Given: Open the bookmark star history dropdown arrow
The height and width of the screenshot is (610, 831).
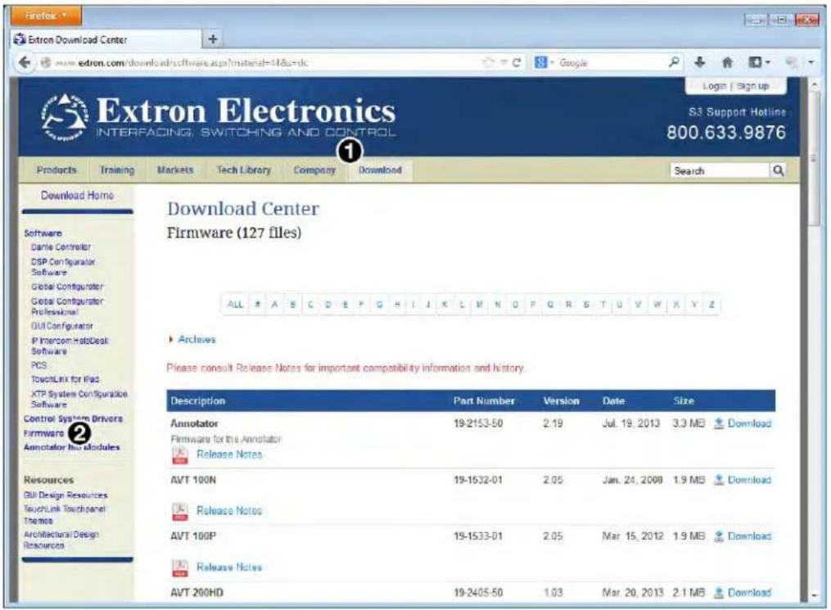Looking at the screenshot, I should click(x=503, y=62).
